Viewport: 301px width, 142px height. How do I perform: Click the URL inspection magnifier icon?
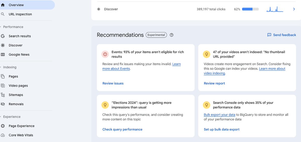[x=3, y=14]
